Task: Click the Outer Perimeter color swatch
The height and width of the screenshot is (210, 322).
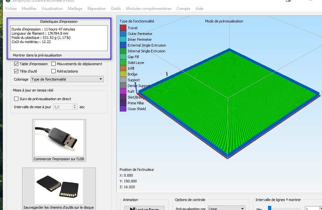Action: [x=123, y=33]
